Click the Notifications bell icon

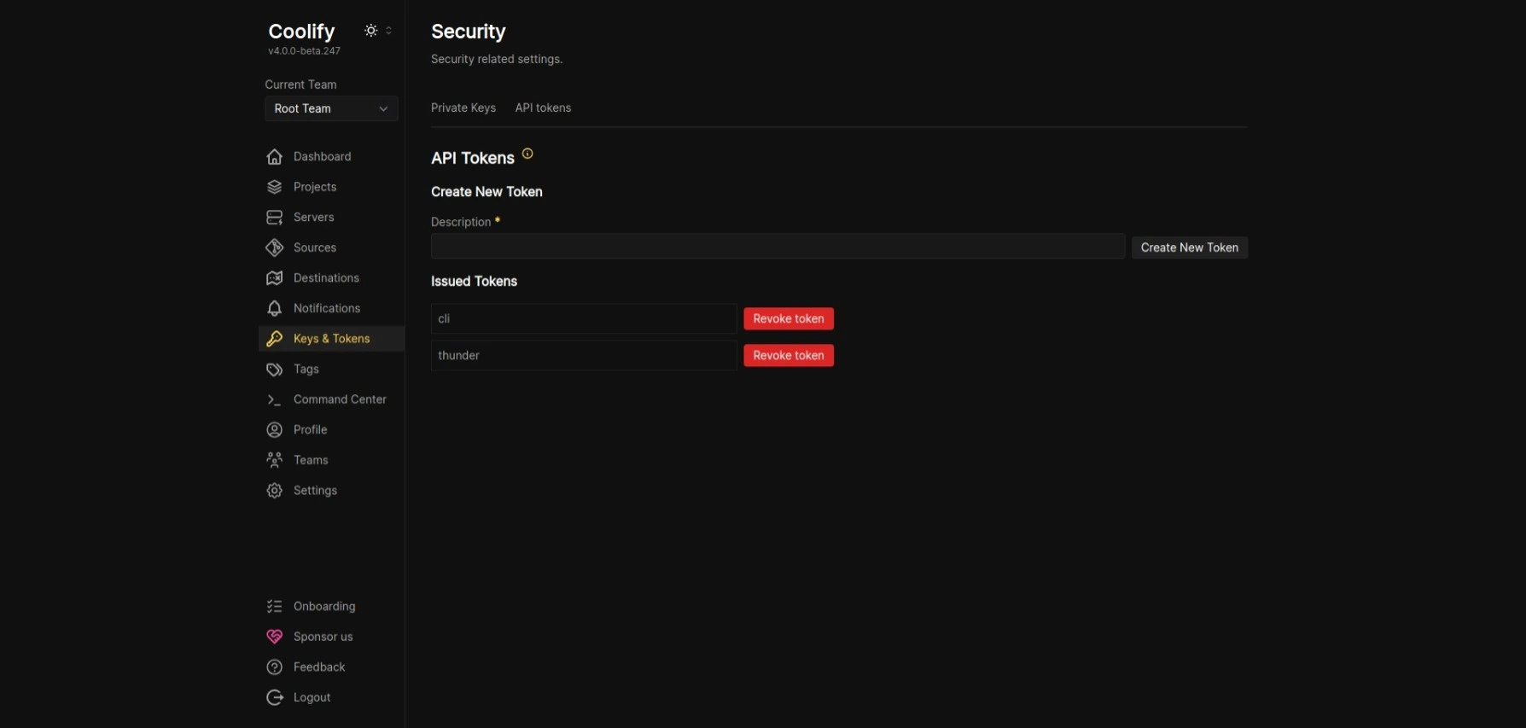pos(274,308)
